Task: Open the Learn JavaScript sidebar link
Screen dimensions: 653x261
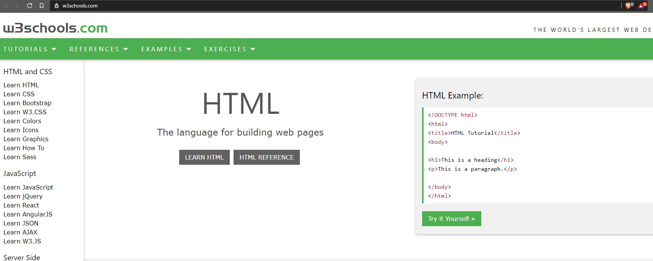Action: coord(28,187)
